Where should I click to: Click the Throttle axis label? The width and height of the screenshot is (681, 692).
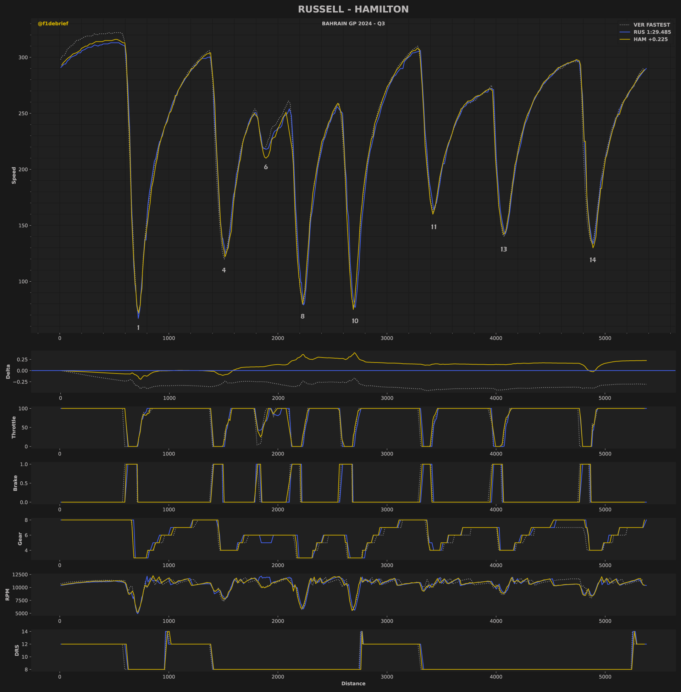(x=14, y=427)
